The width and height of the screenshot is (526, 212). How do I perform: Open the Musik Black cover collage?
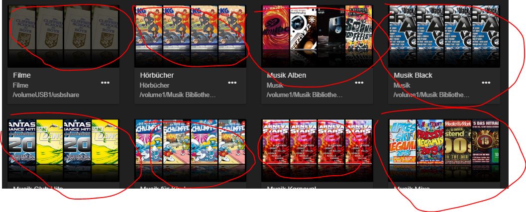[444, 36]
